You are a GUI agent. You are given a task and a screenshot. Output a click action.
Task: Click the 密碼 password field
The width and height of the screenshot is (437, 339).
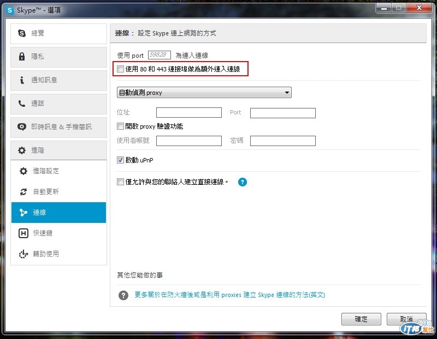(x=283, y=141)
